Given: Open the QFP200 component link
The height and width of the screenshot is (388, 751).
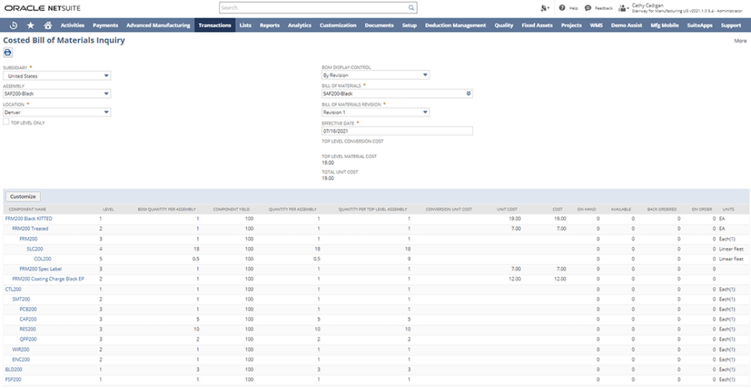Looking at the screenshot, I should (28, 339).
